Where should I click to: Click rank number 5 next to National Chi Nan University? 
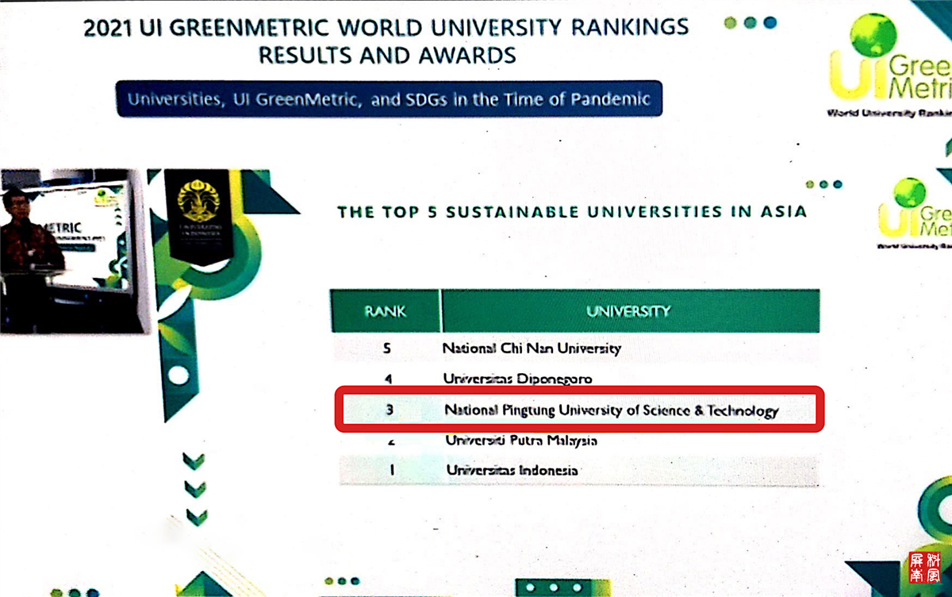[x=386, y=349]
